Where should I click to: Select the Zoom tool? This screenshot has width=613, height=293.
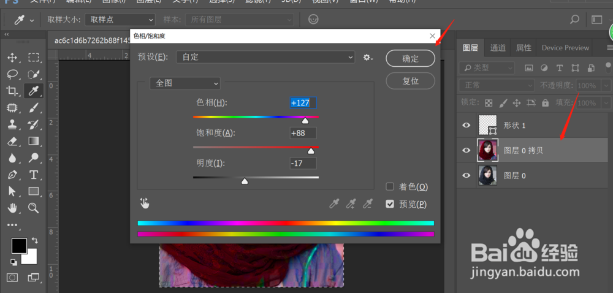[x=34, y=208]
